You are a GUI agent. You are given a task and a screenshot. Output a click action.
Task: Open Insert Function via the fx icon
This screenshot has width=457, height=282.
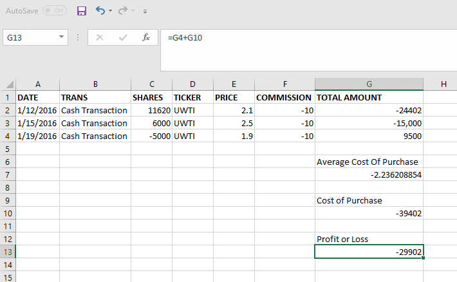(x=145, y=37)
